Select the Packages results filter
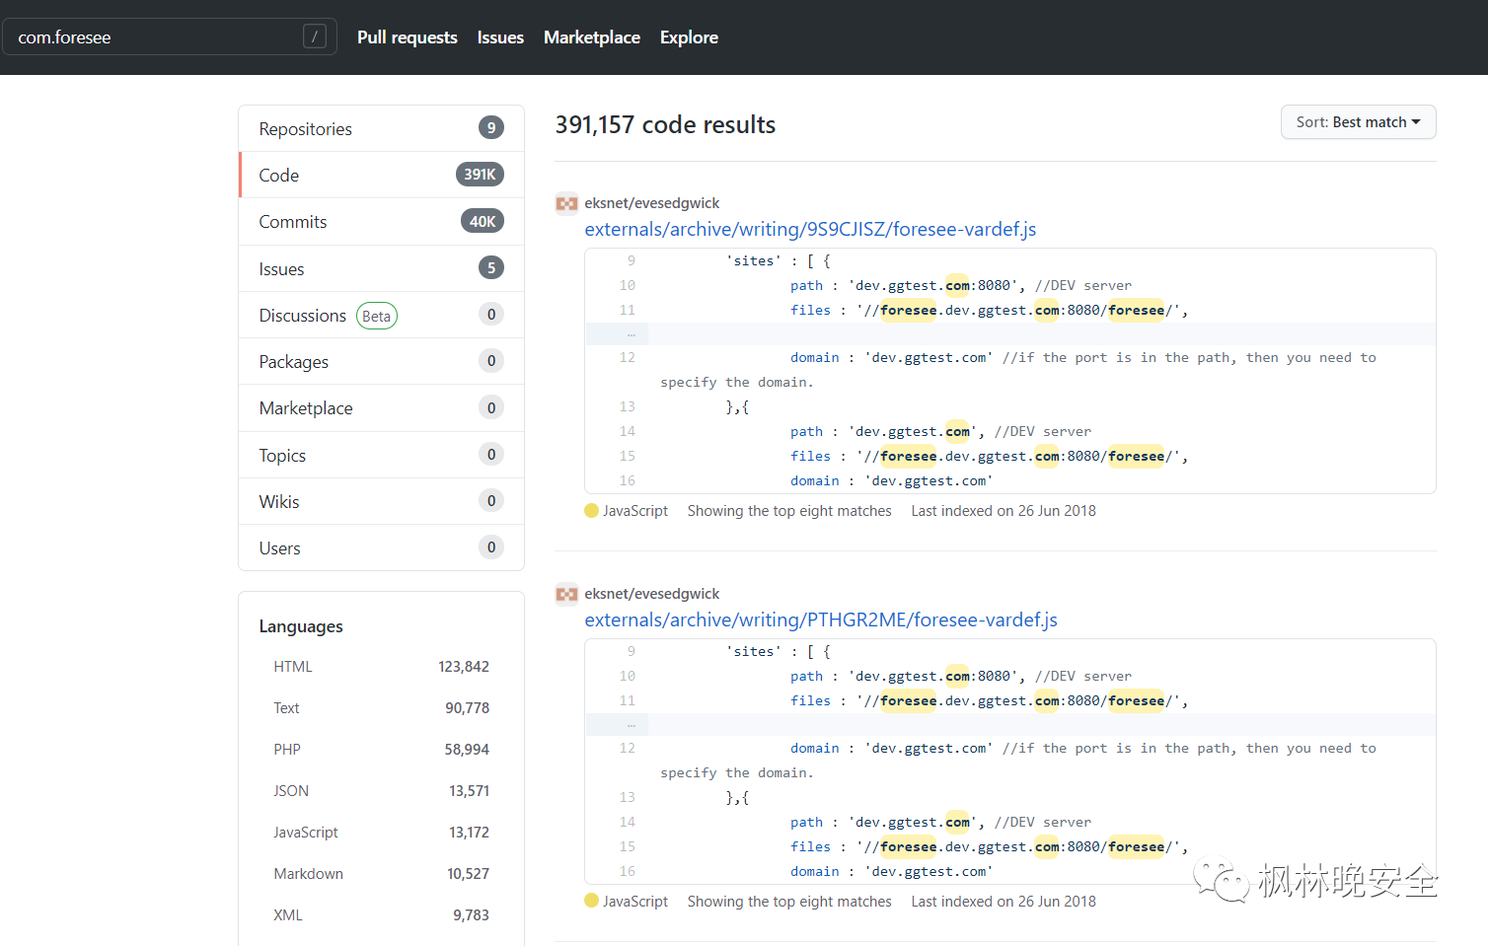Image resolution: width=1488 pixels, height=946 pixels. (x=381, y=362)
